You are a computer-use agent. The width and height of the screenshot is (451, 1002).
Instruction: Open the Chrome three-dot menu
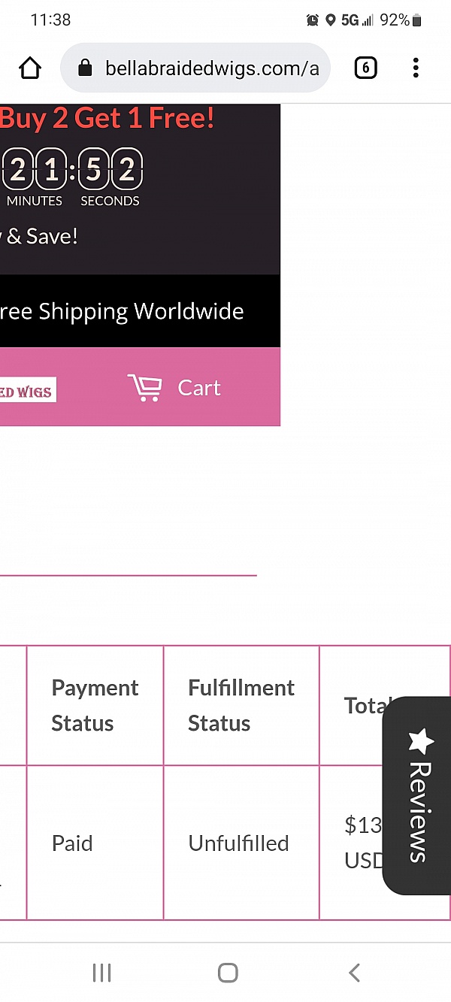pyautogui.click(x=416, y=68)
